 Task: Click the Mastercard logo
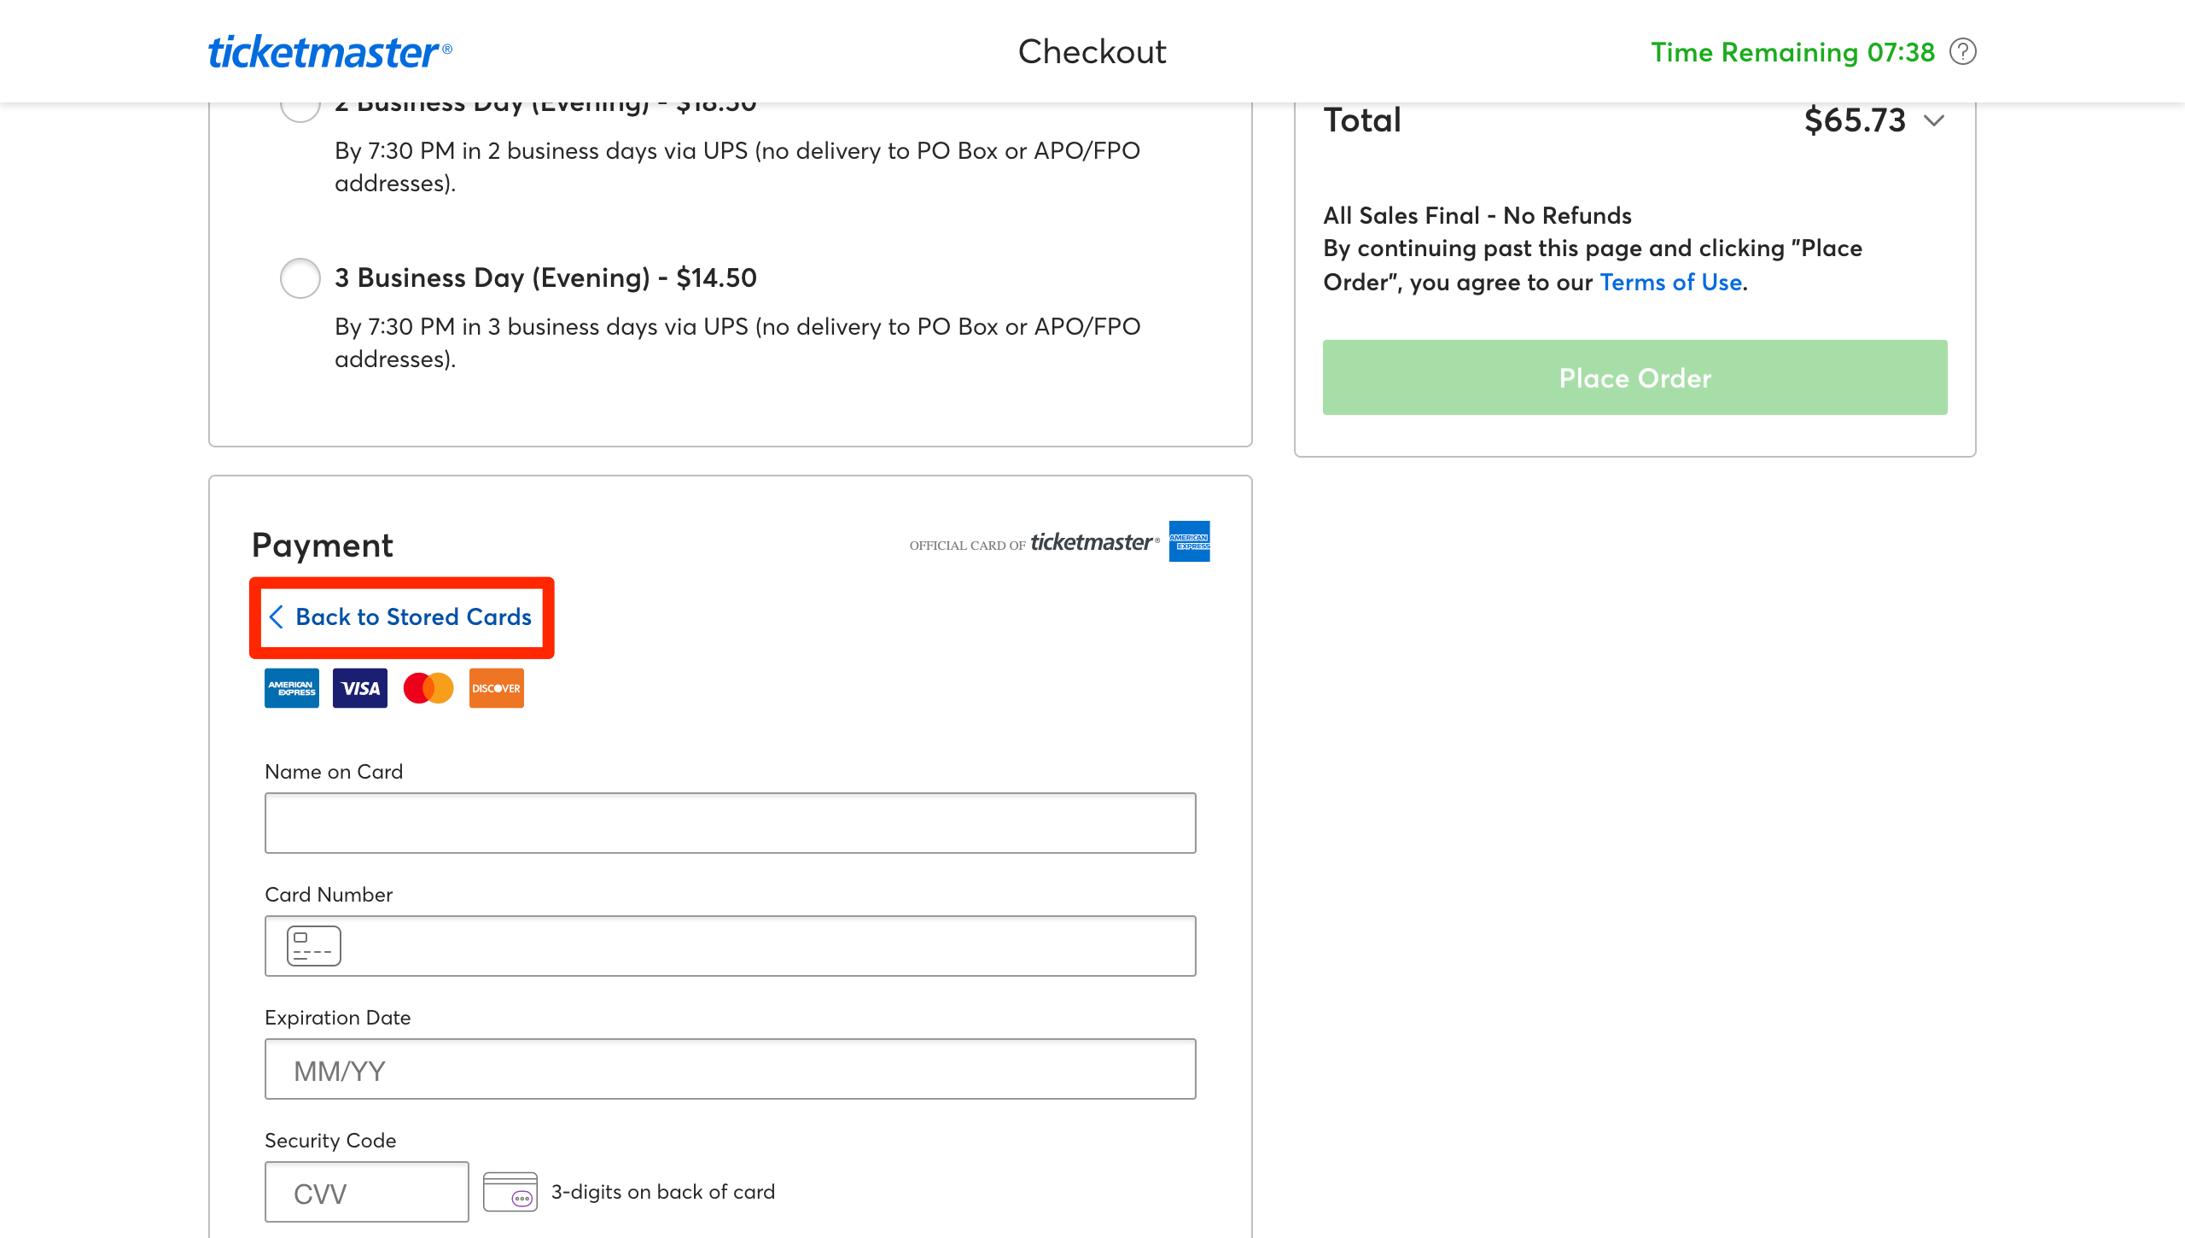[428, 688]
